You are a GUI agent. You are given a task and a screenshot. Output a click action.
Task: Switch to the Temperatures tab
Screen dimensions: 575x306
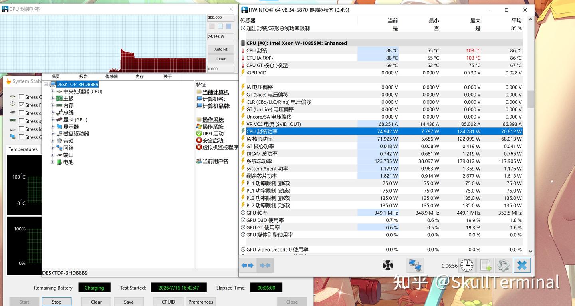(23, 149)
